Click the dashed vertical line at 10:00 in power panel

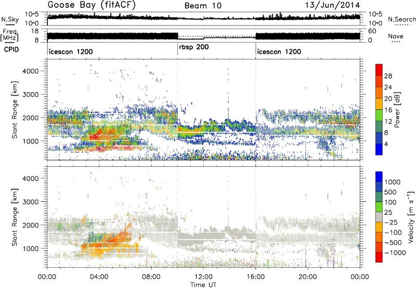(177, 109)
